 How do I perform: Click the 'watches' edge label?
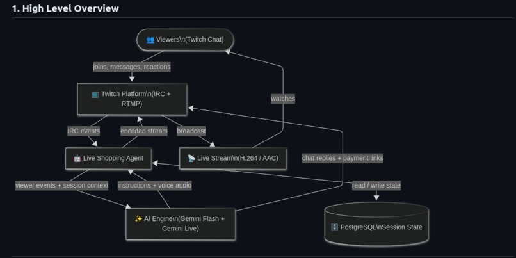point(283,99)
